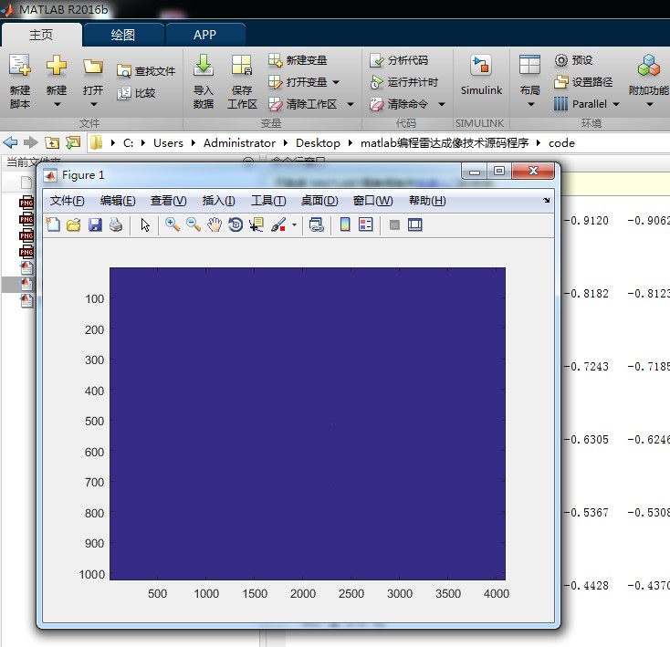Open Simulink from the ribbon

(x=481, y=75)
